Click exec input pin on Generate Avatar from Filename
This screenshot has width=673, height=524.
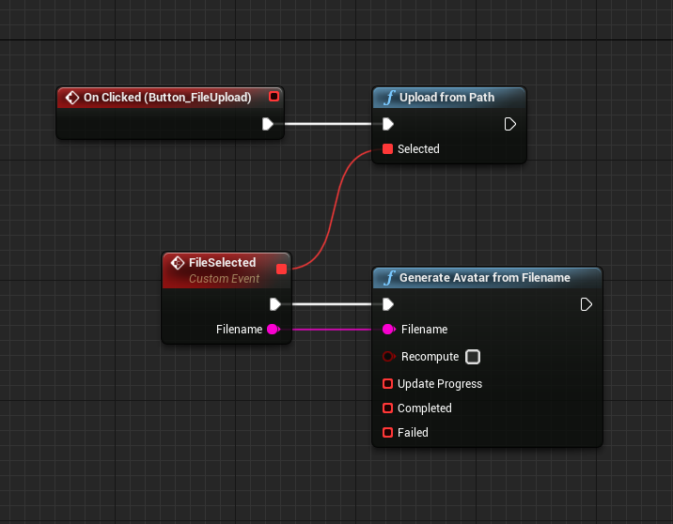[387, 304]
